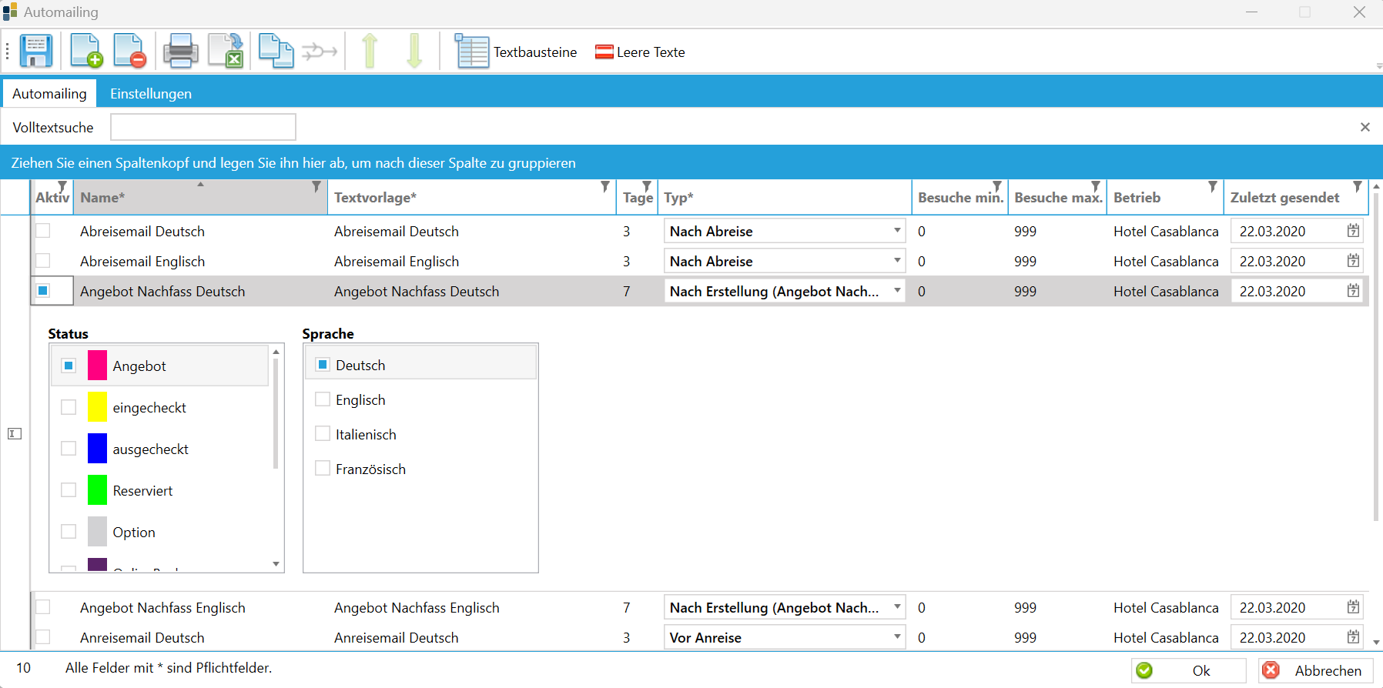Click the row detail indicator icon at left edge
The image size is (1383, 688).
(x=15, y=434)
